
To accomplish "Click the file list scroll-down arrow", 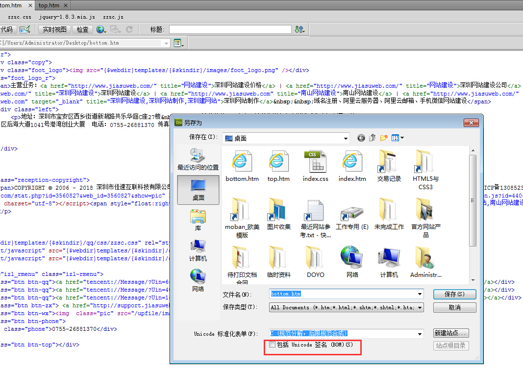I will point(473,280).
